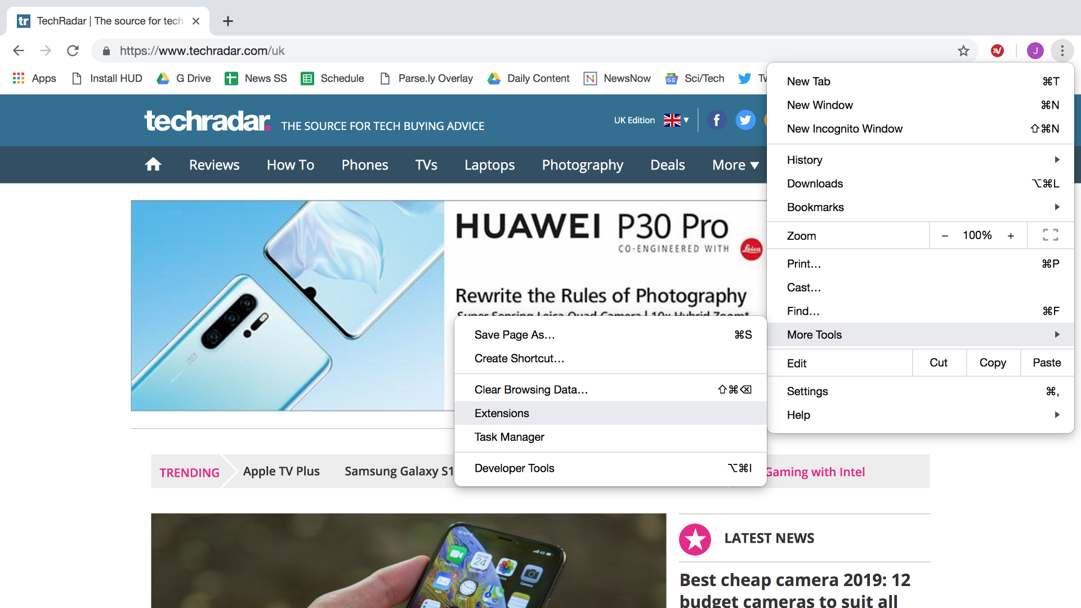Viewport: 1081px width, 608px height.
Task: Click the Latest News star icon
Action: point(695,539)
